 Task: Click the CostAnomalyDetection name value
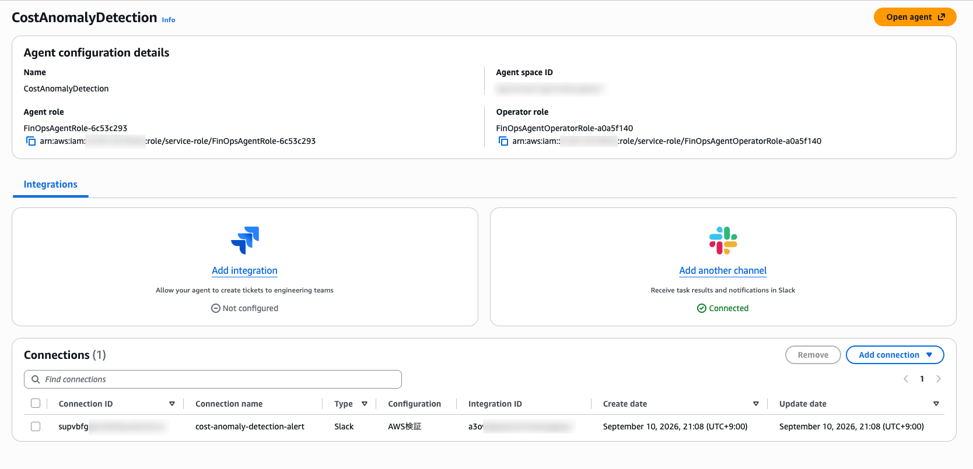(x=66, y=89)
